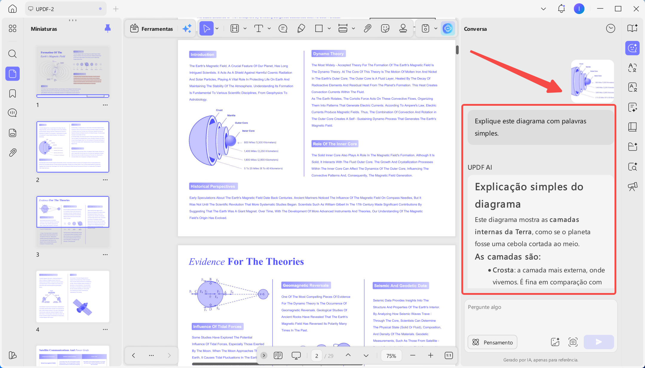Open chat history clock icon
The height and width of the screenshot is (368, 645).
(x=611, y=29)
